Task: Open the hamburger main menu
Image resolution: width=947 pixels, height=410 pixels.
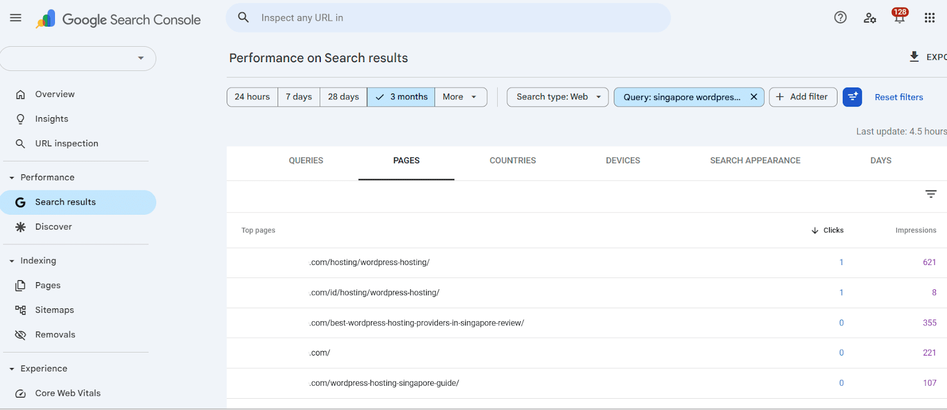Action: pyautogui.click(x=16, y=18)
